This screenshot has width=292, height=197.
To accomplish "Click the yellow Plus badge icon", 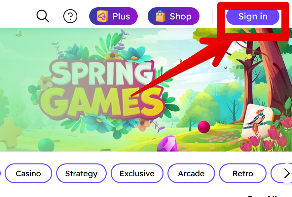I will point(103,16).
